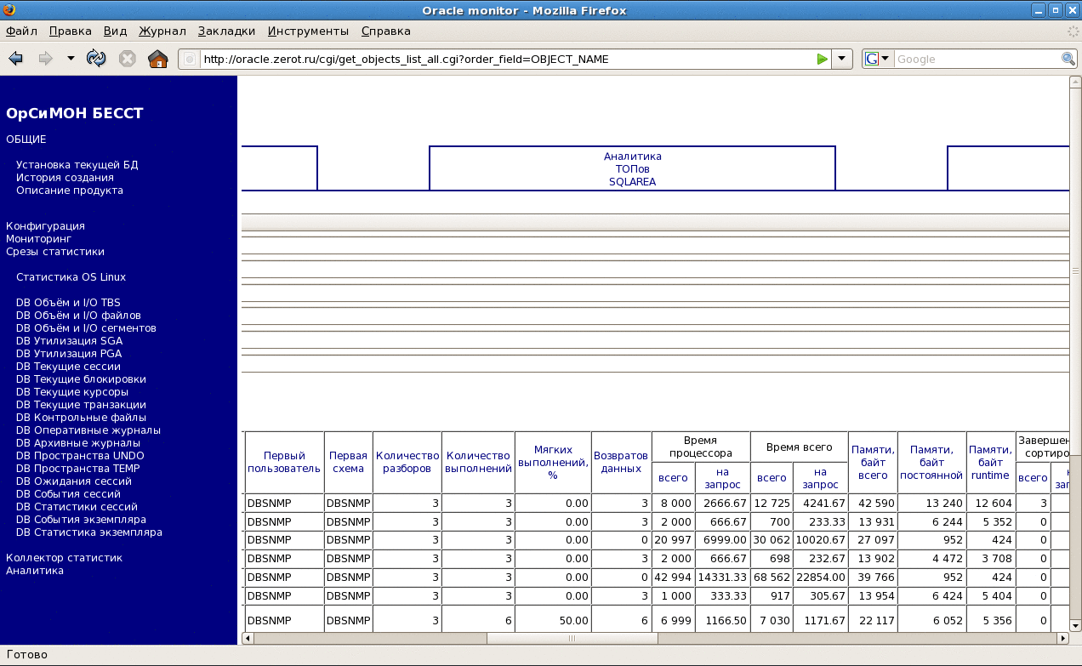Click the Firefox activity throbber icon
1082x666 pixels.
(1073, 31)
